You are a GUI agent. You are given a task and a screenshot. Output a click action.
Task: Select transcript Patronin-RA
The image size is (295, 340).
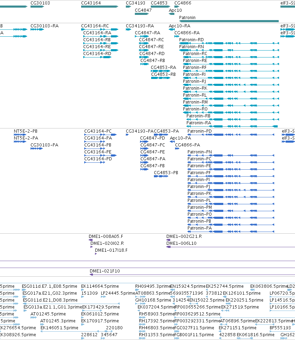(x=199, y=123)
